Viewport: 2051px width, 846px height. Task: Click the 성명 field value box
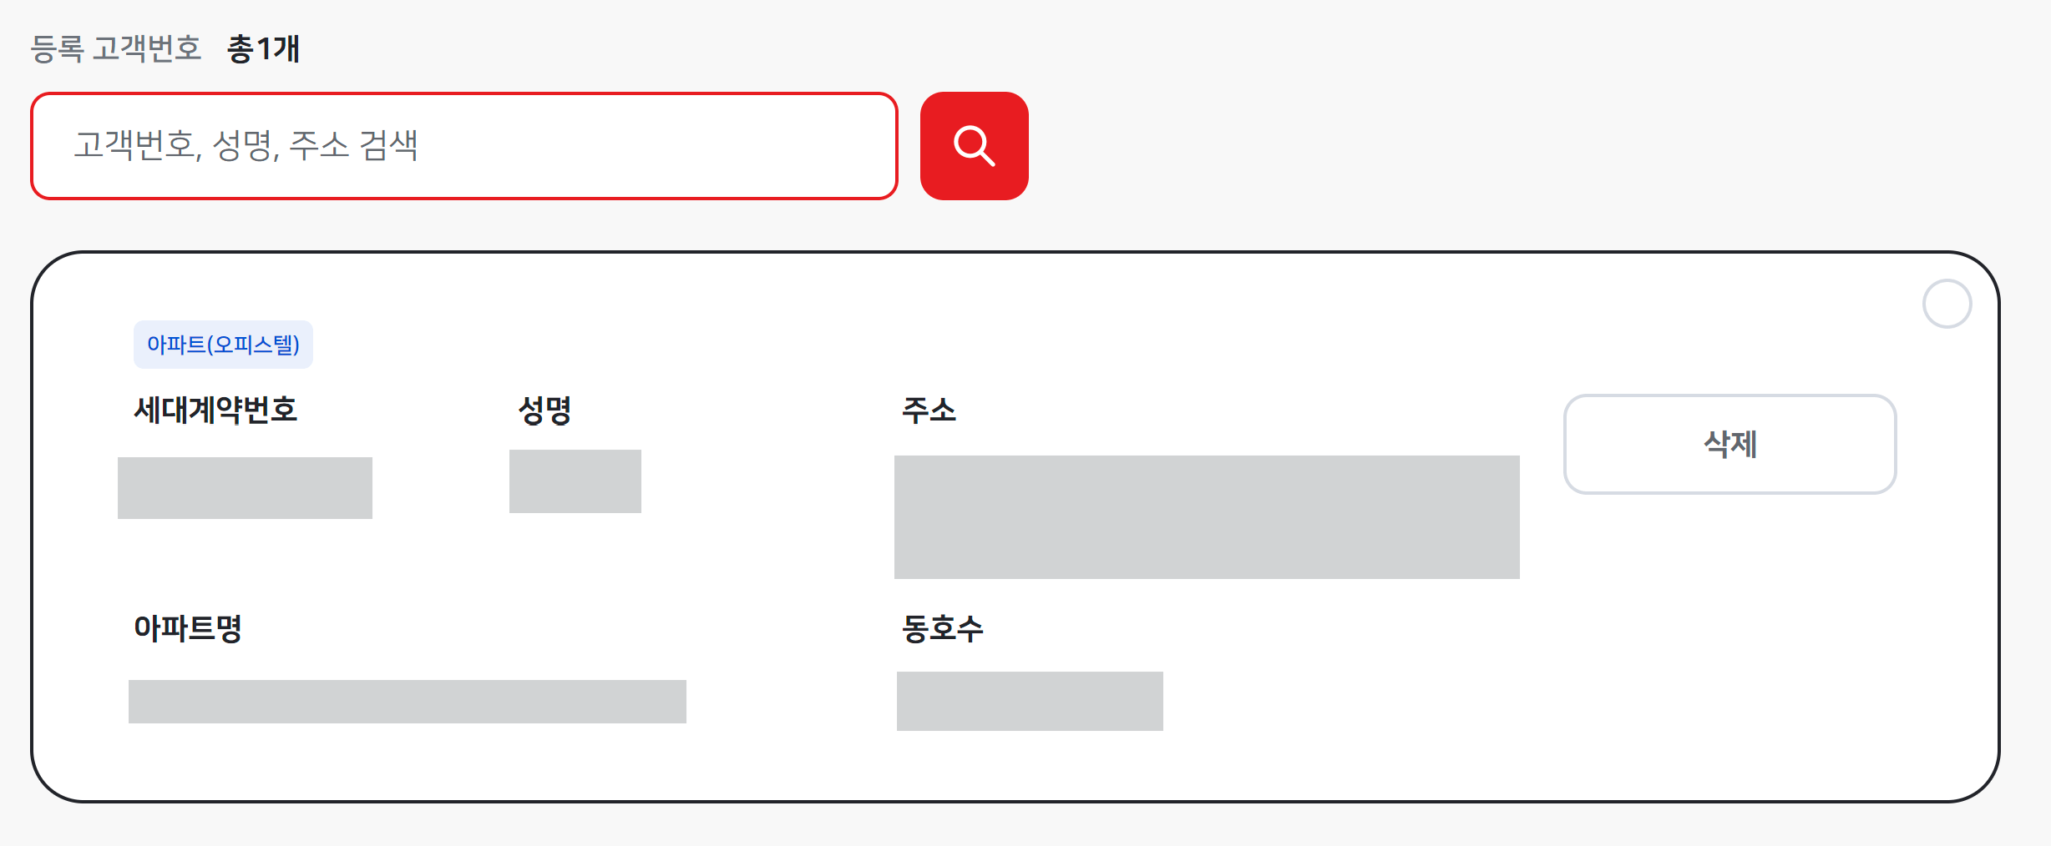575,481
